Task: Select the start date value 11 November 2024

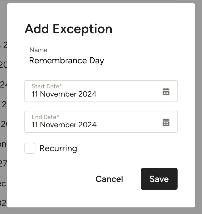Action: point(64,94)
